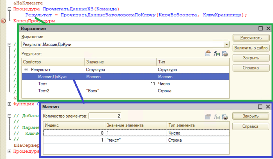Click the Количество элементов field
This screenshot has width=273, height=159.
105,116
